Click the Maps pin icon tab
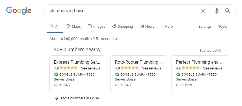Image resolution: width=242 pixels, height=106 pixels. 68,26
